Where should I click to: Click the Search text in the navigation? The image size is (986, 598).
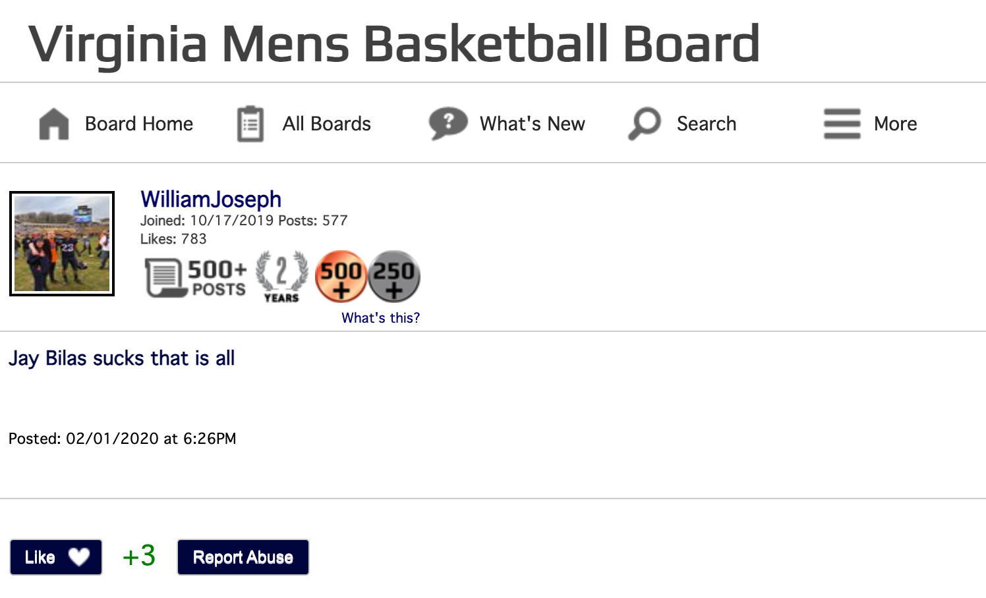click(707, 124)
